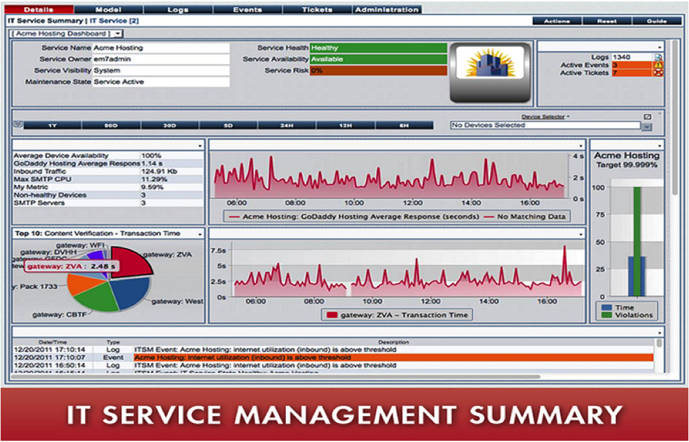Click the orange-highlighted Event row description
This screenshot has height=442, width=689.
point(393,358)
